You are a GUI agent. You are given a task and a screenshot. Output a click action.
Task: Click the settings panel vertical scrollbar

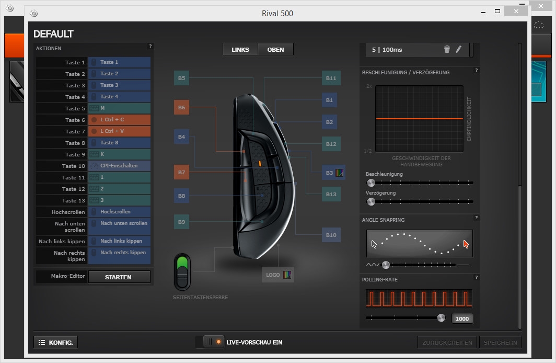coord(520,257)
